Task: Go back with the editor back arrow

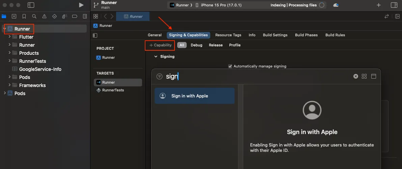Action: [105, 16]
